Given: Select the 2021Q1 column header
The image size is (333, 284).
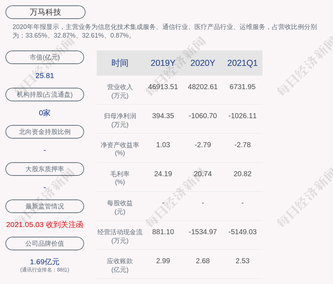Looking at the screenshot, I should (242, 63).
